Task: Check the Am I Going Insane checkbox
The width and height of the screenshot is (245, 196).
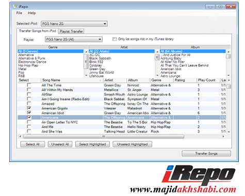Action: [29, 99]
